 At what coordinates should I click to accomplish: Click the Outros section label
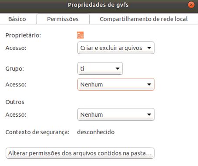click(15, 102)
